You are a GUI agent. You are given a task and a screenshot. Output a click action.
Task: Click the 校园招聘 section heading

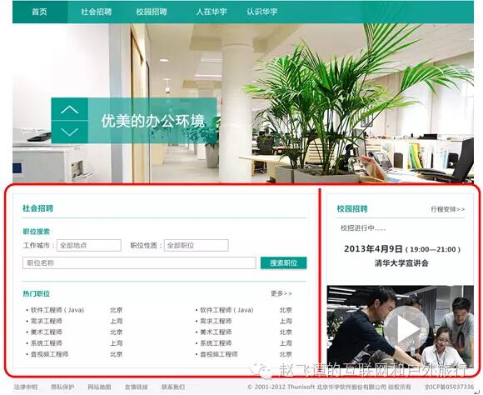coord(352,209)
